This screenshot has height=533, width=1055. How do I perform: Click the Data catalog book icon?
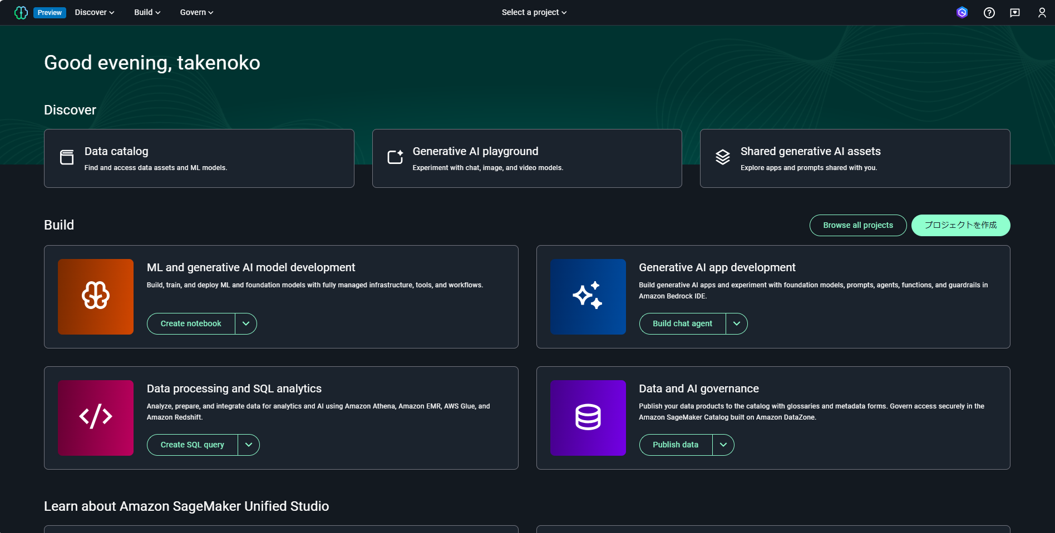point(67,158)
